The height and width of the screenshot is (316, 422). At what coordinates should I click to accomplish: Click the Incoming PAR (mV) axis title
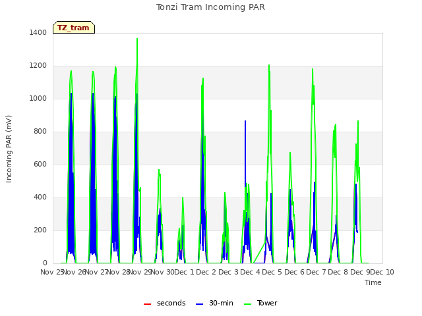pos(9,149)
